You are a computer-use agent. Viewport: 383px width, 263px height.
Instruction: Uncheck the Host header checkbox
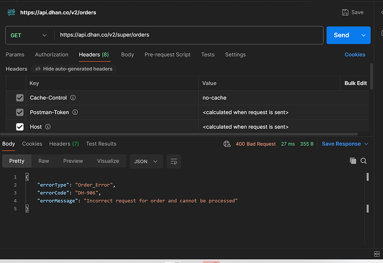(20, 127)
